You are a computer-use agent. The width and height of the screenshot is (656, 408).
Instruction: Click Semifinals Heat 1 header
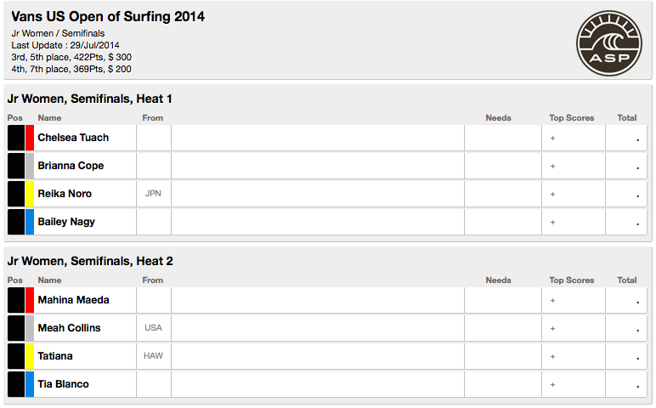pos(90,99)
